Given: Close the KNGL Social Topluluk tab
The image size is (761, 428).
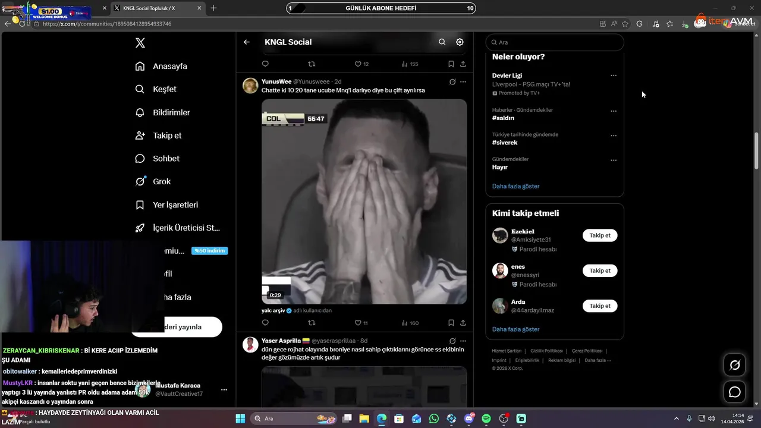Looking at the screenshot, I should [x=200, y=8].
